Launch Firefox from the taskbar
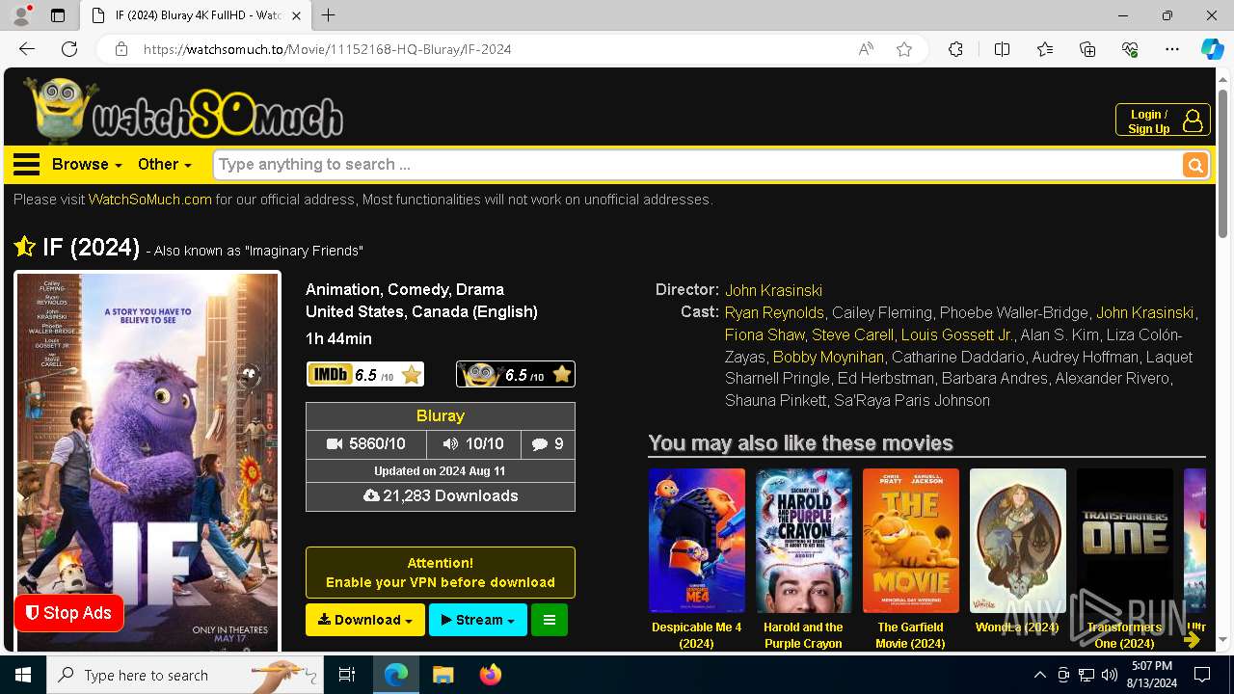The width and height of the screenshot is (1234, 694). pos(491,675)
